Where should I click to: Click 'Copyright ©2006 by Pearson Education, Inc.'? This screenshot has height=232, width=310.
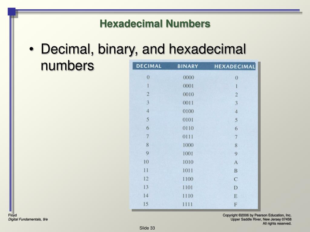coord(257,215)
